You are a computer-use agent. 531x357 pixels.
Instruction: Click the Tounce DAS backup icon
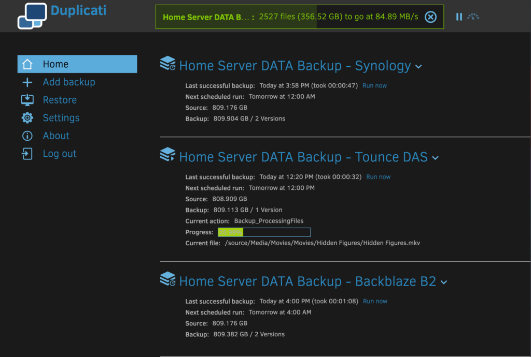167,155
